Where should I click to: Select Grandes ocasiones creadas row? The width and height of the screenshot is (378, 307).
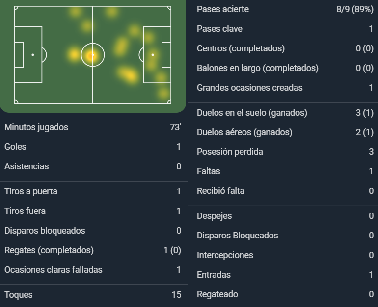point(285,88)
